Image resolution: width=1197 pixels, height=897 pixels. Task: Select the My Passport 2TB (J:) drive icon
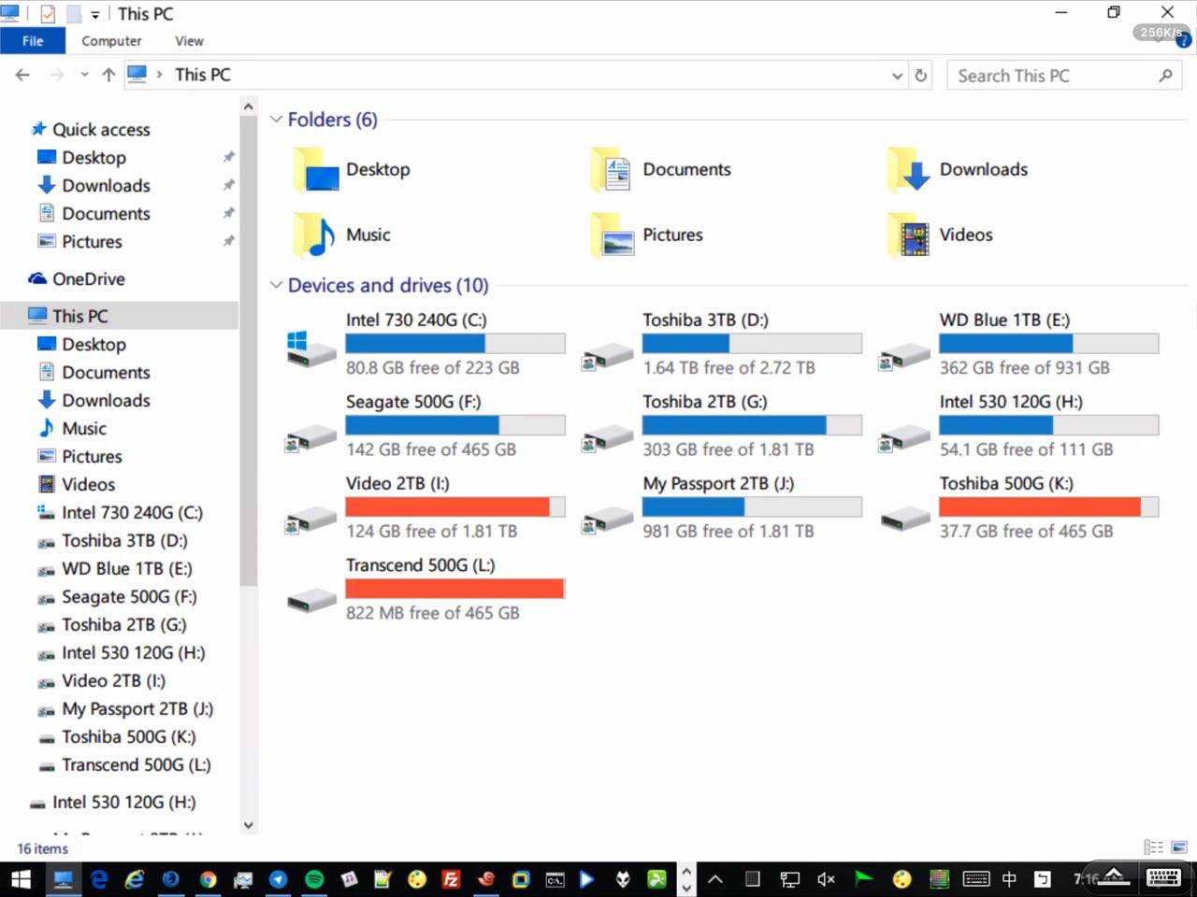click(x=608, y=519)
